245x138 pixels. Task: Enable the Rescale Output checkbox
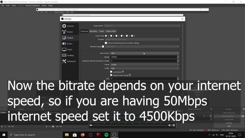pyautogui.click(x=103, y=46)
